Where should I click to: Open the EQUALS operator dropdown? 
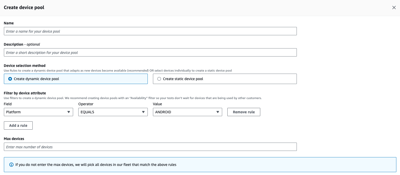113,112
